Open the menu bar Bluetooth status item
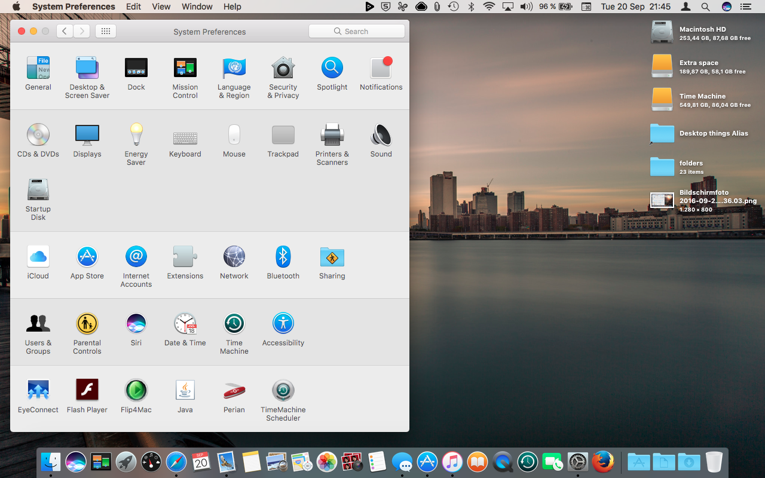Screen dimensions: 765x478 pos(471,7)
